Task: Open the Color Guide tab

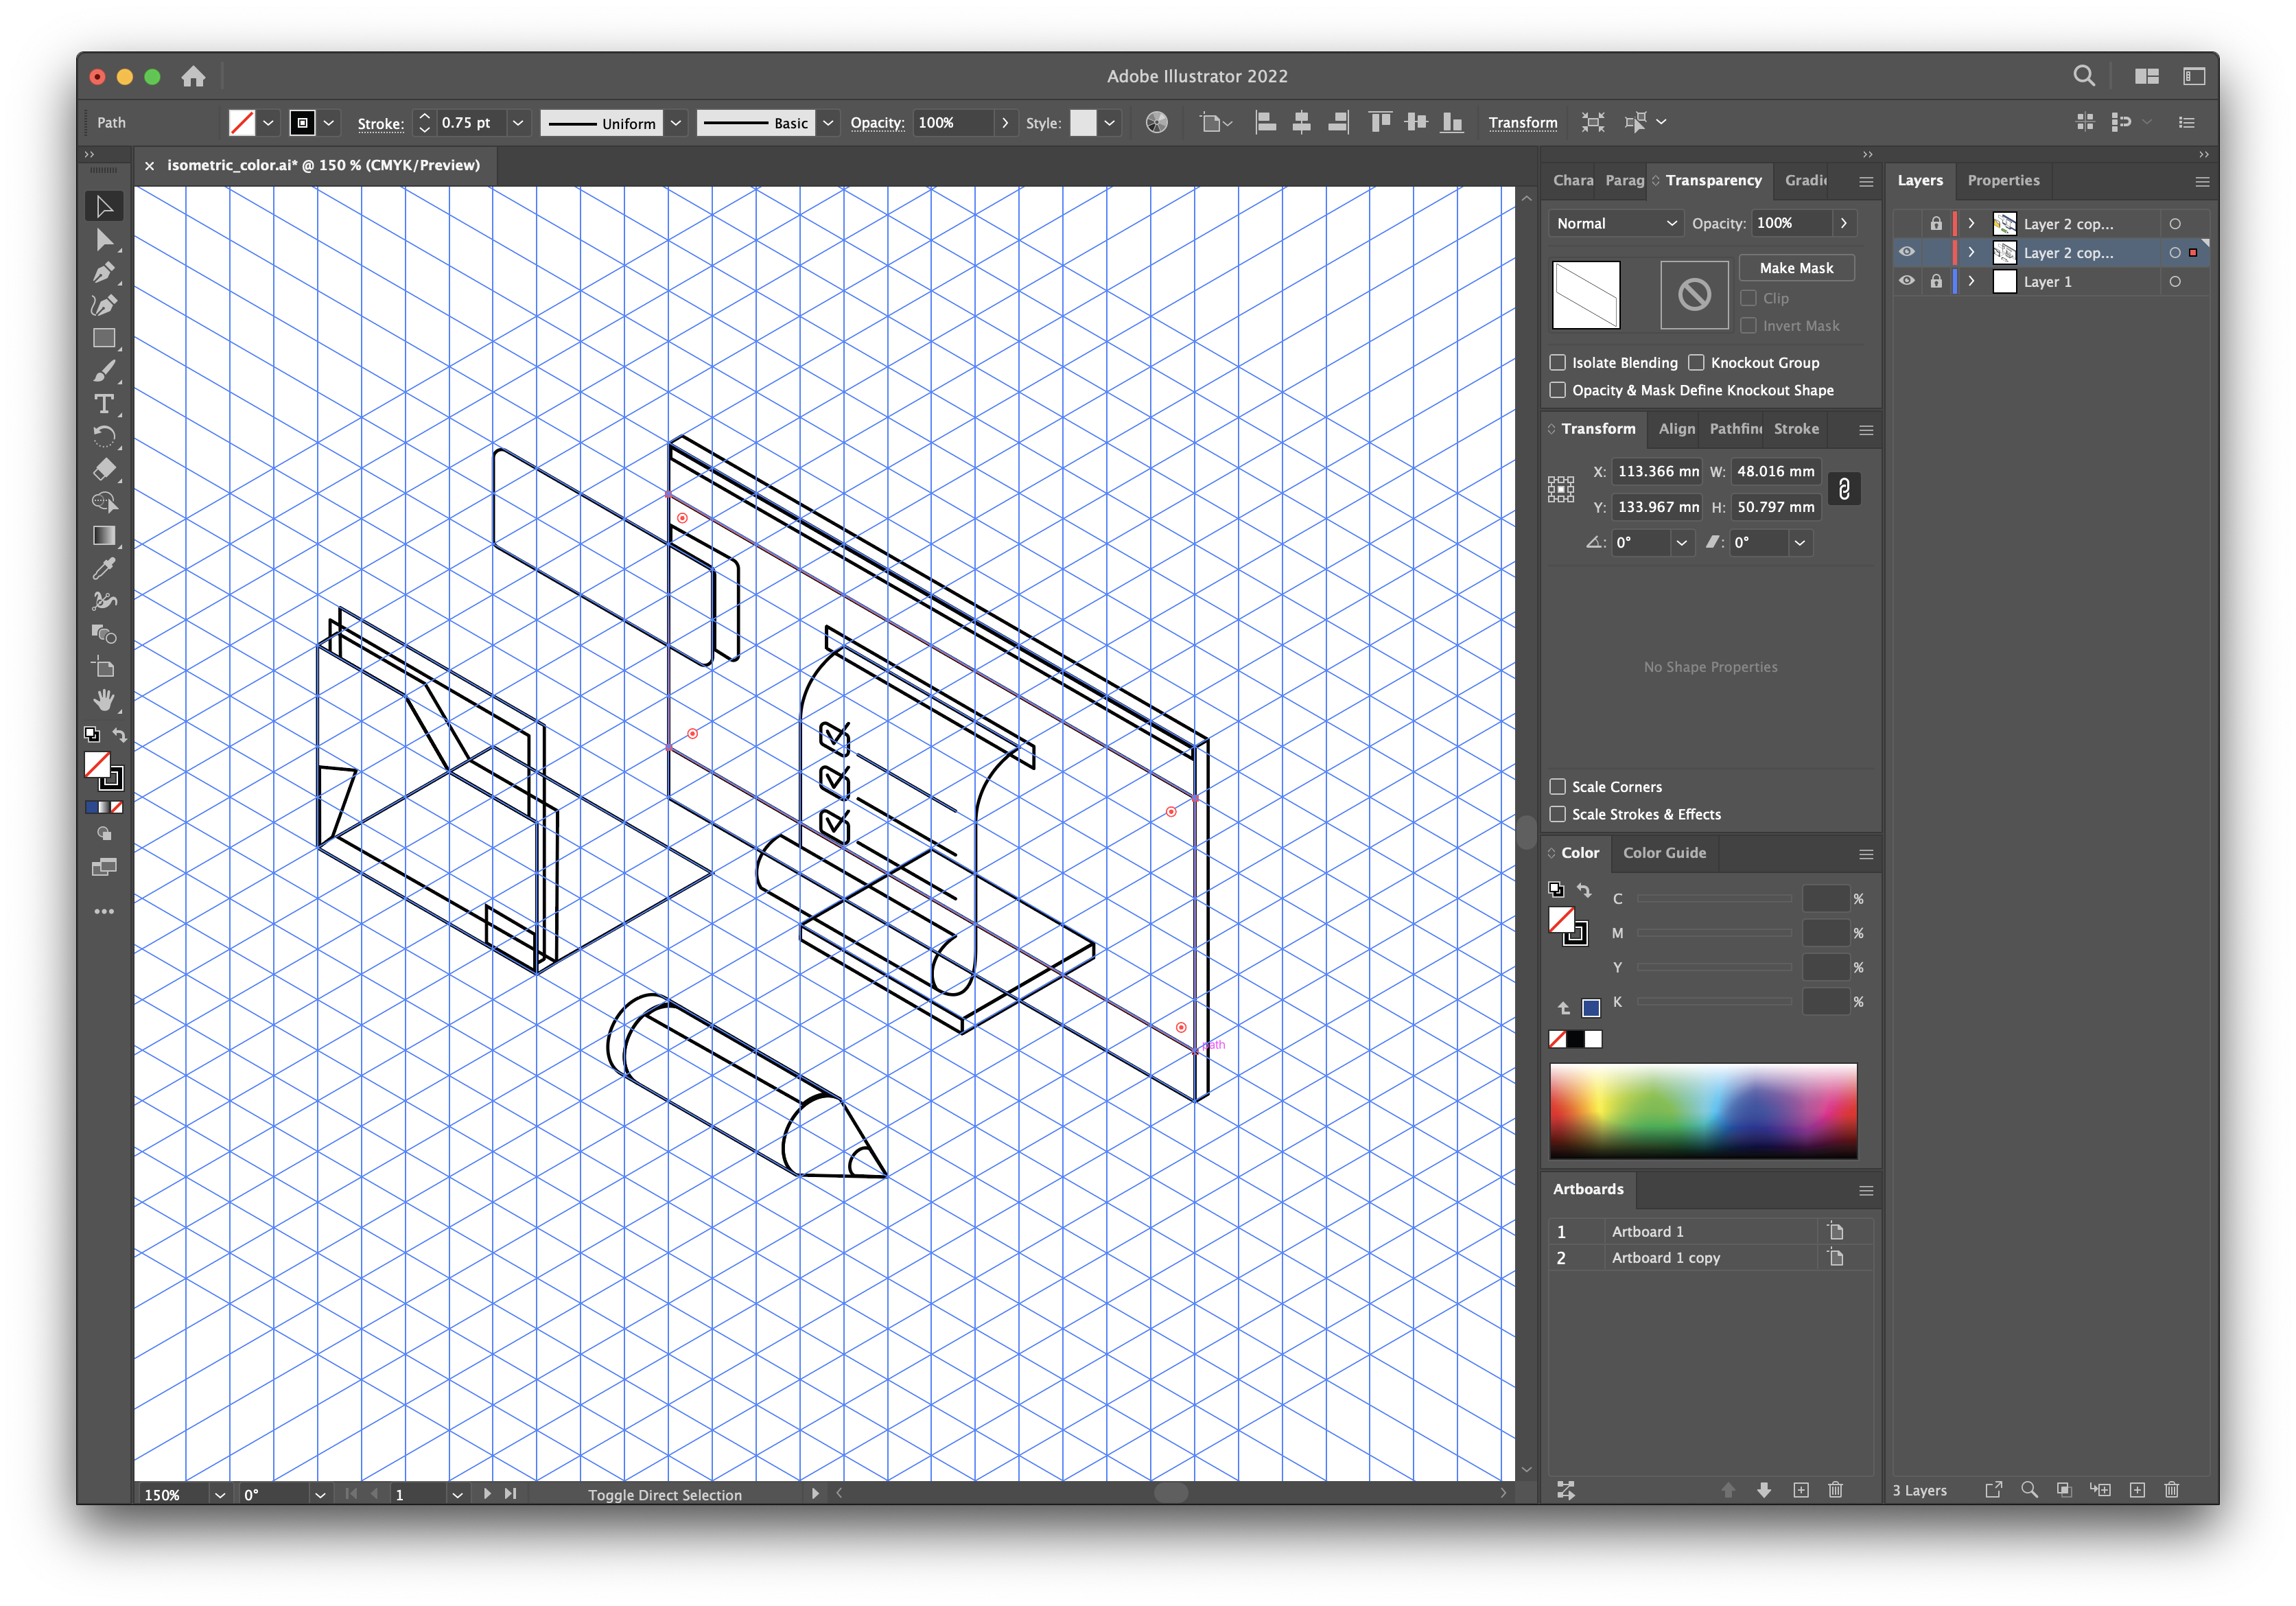Action: (x=1664, y=853)
